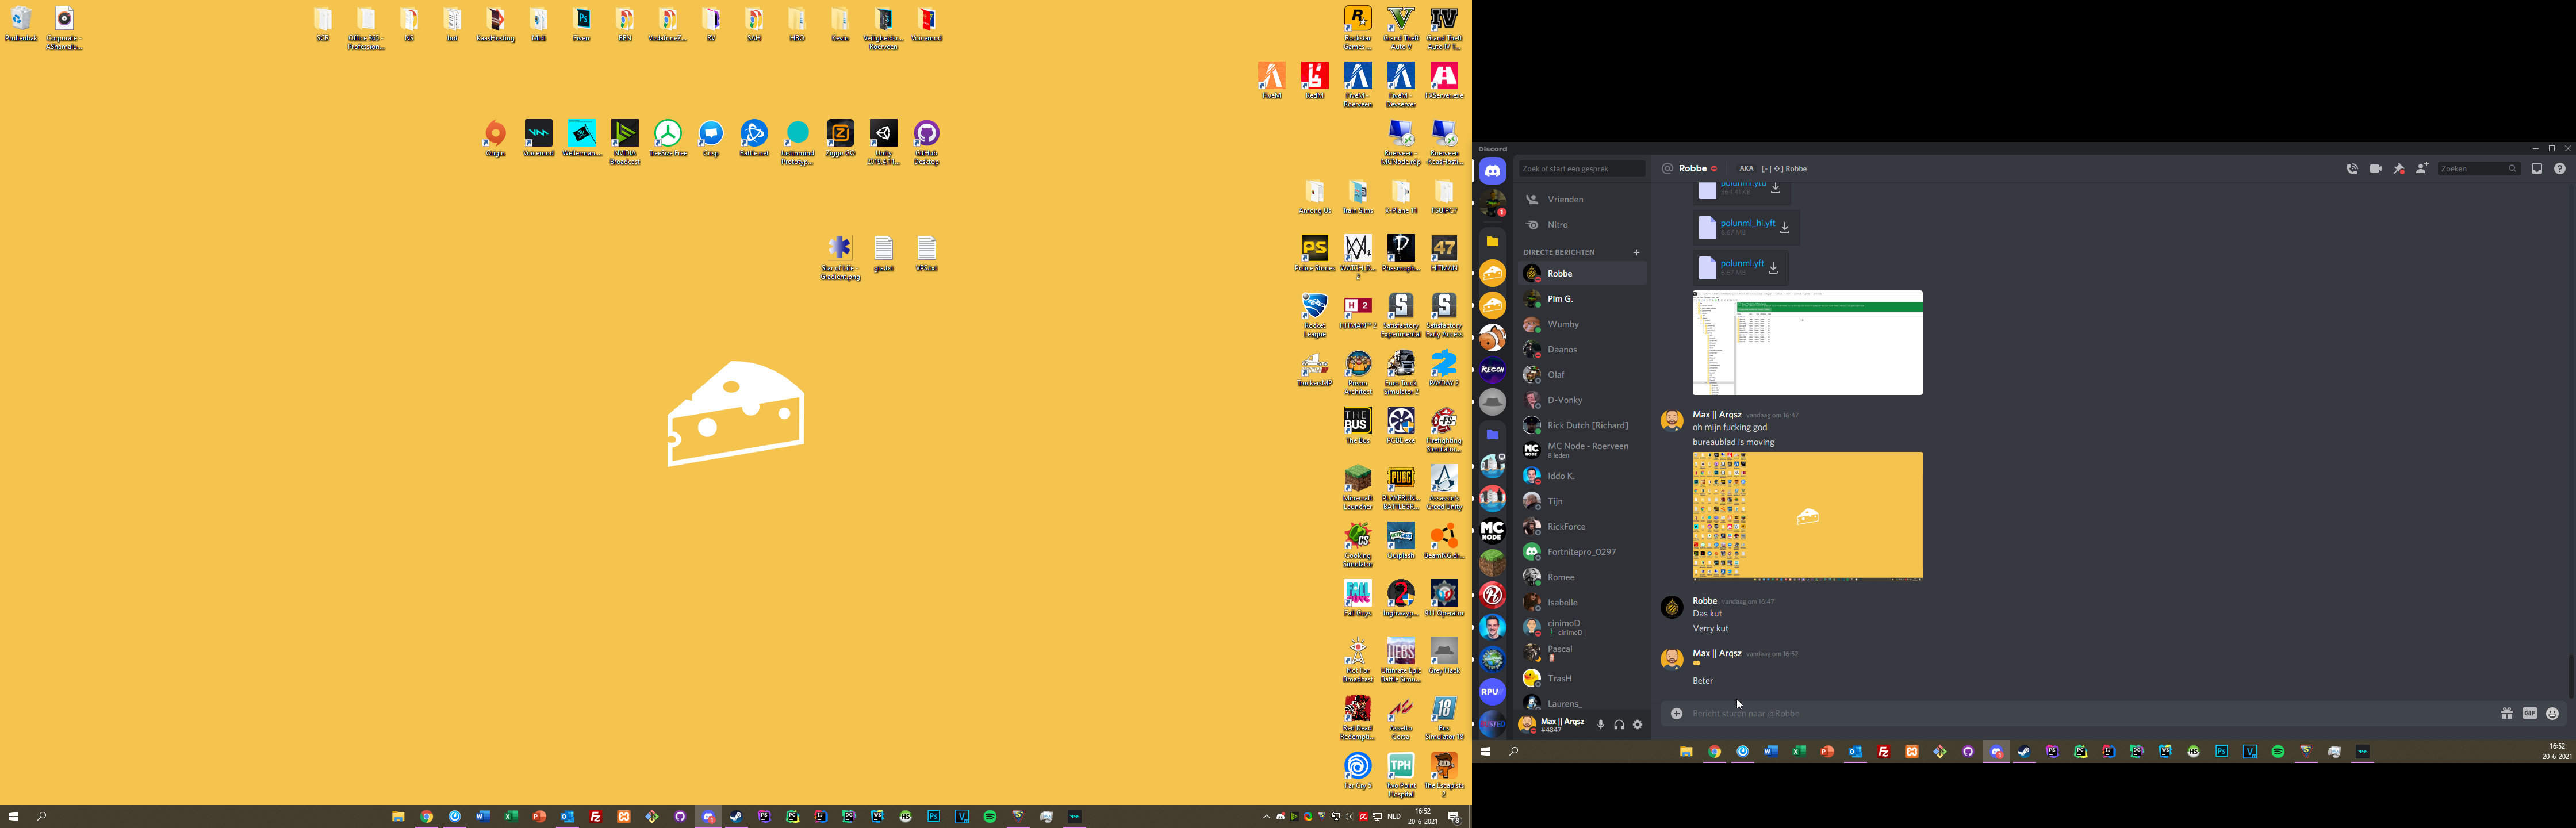Open the GIF picker
The height and width of the screenshot is (828, 2576).
click(2529, 713)
